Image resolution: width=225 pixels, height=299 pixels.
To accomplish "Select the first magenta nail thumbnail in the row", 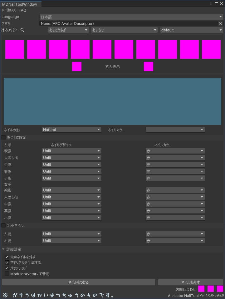I will [x=15, y=49].
